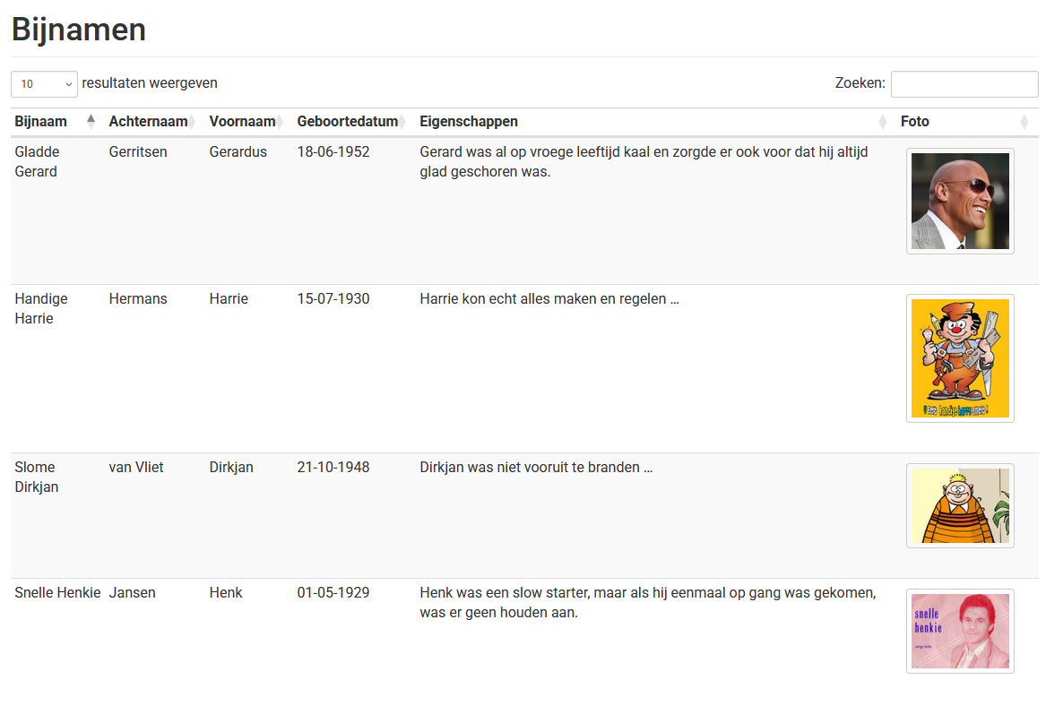Click the Bijnamen page heading

(x=79, y=30)
